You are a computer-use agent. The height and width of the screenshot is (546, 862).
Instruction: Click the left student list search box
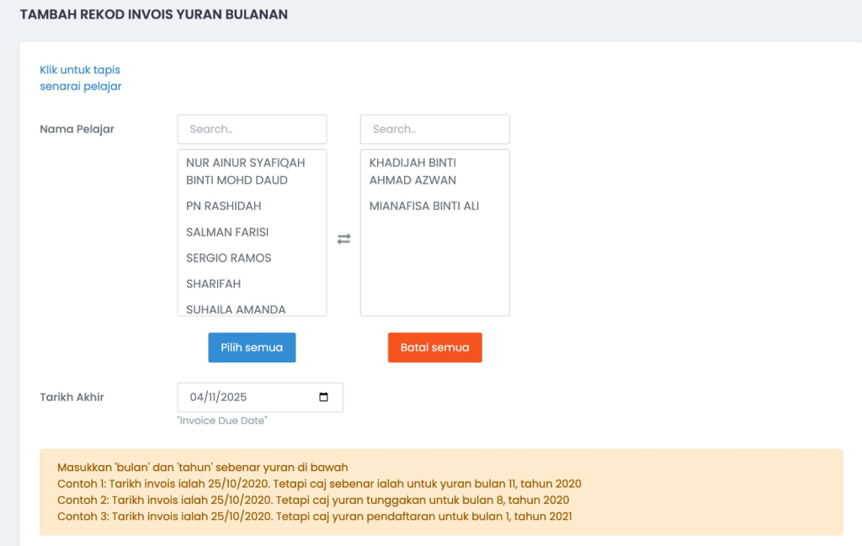tap(252, 130)
